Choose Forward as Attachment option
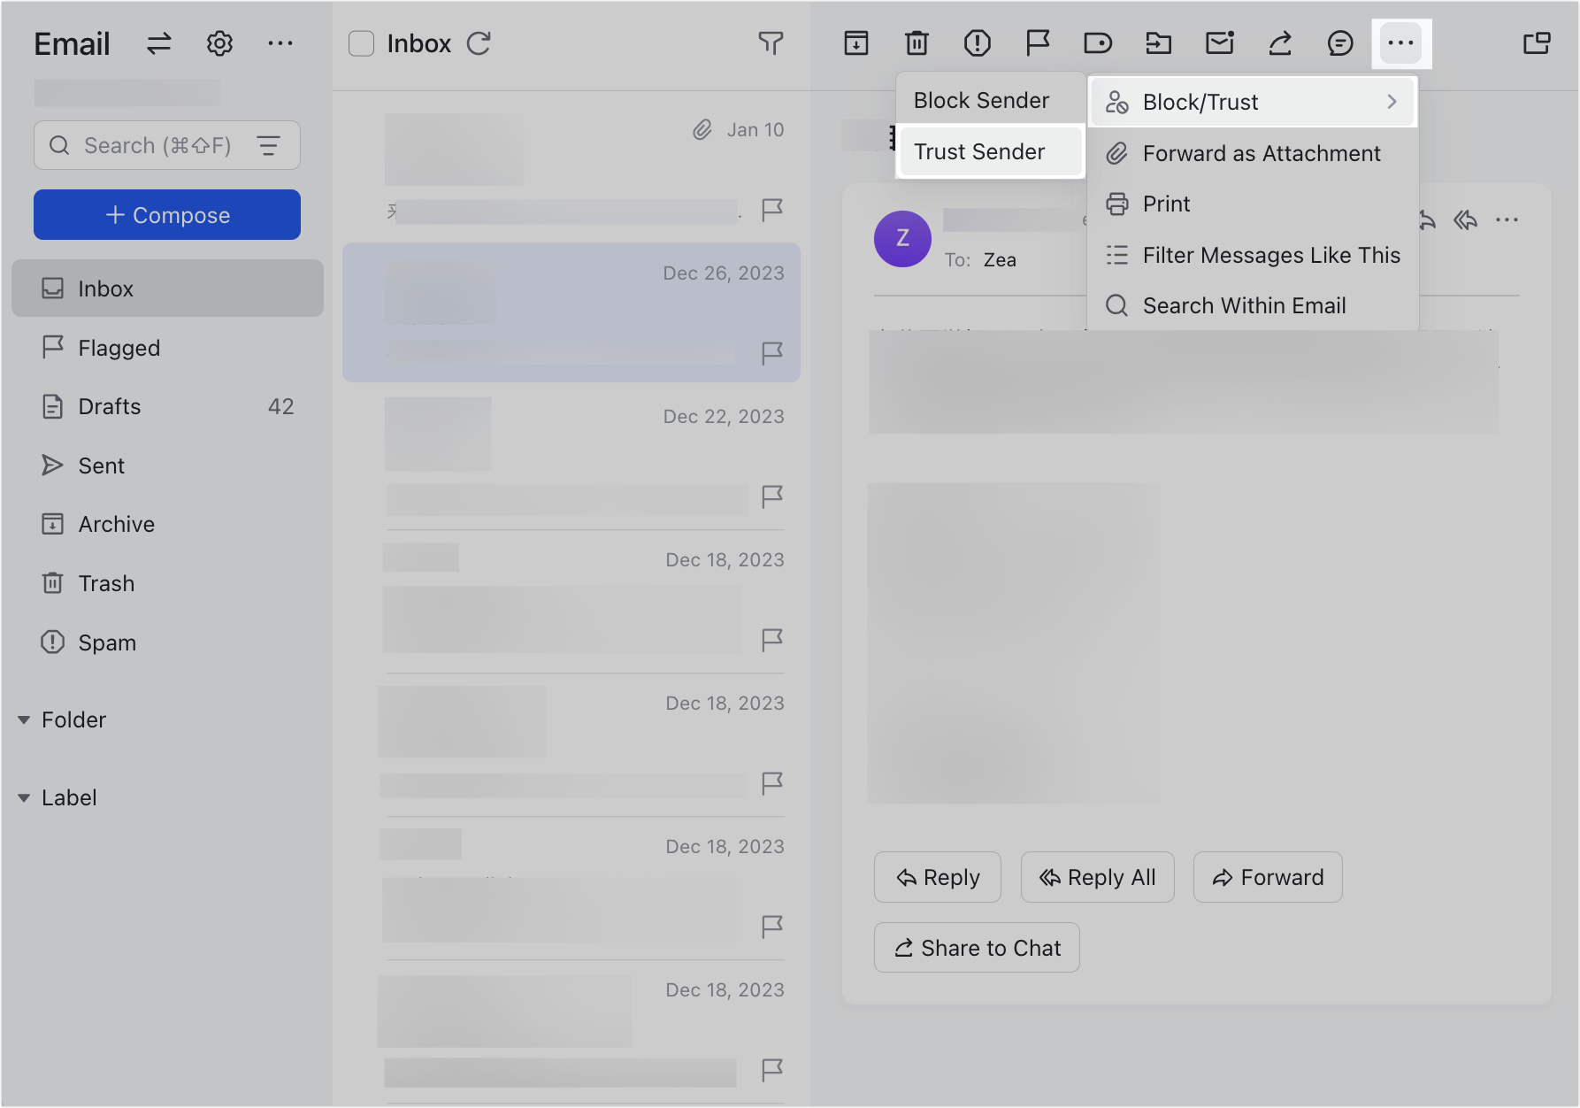The image size is (1580, 1108). click(1261, 154)
